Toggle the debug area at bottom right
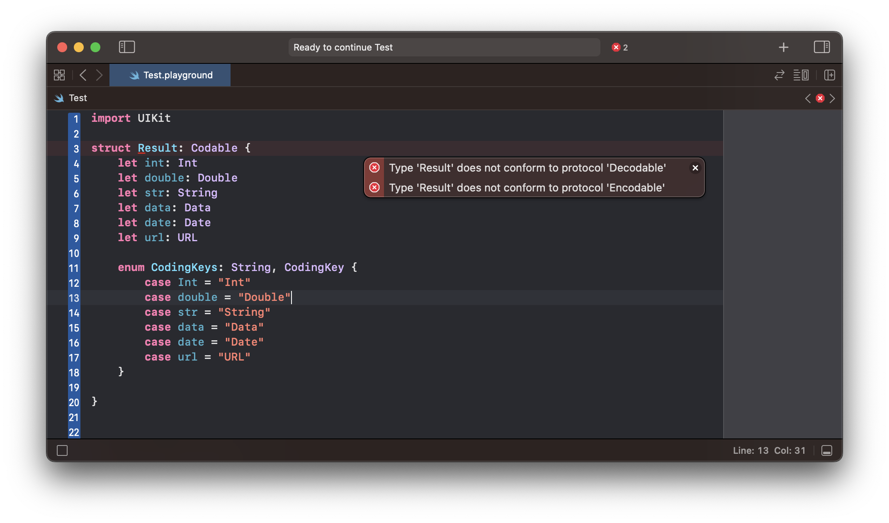The image size is (889, 523). click(826, 450)
